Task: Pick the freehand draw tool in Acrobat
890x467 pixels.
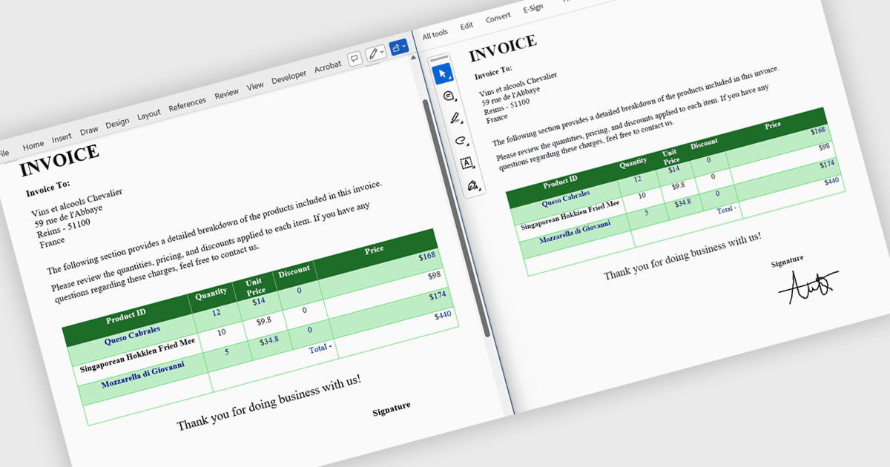Action: [461, 140]
